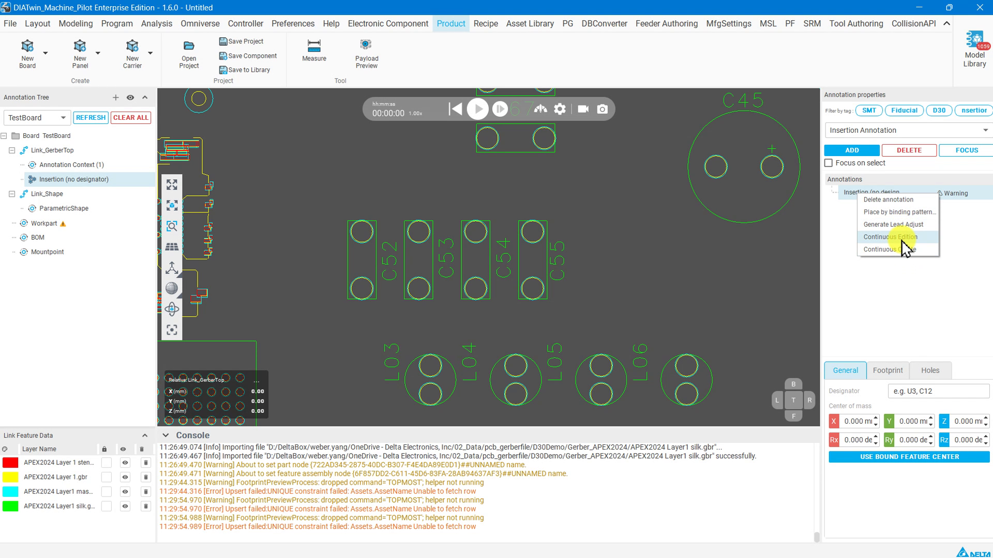Viewport: 993px width, 558px height.
Task: Open Project from the ribbon
Action: 189,54
